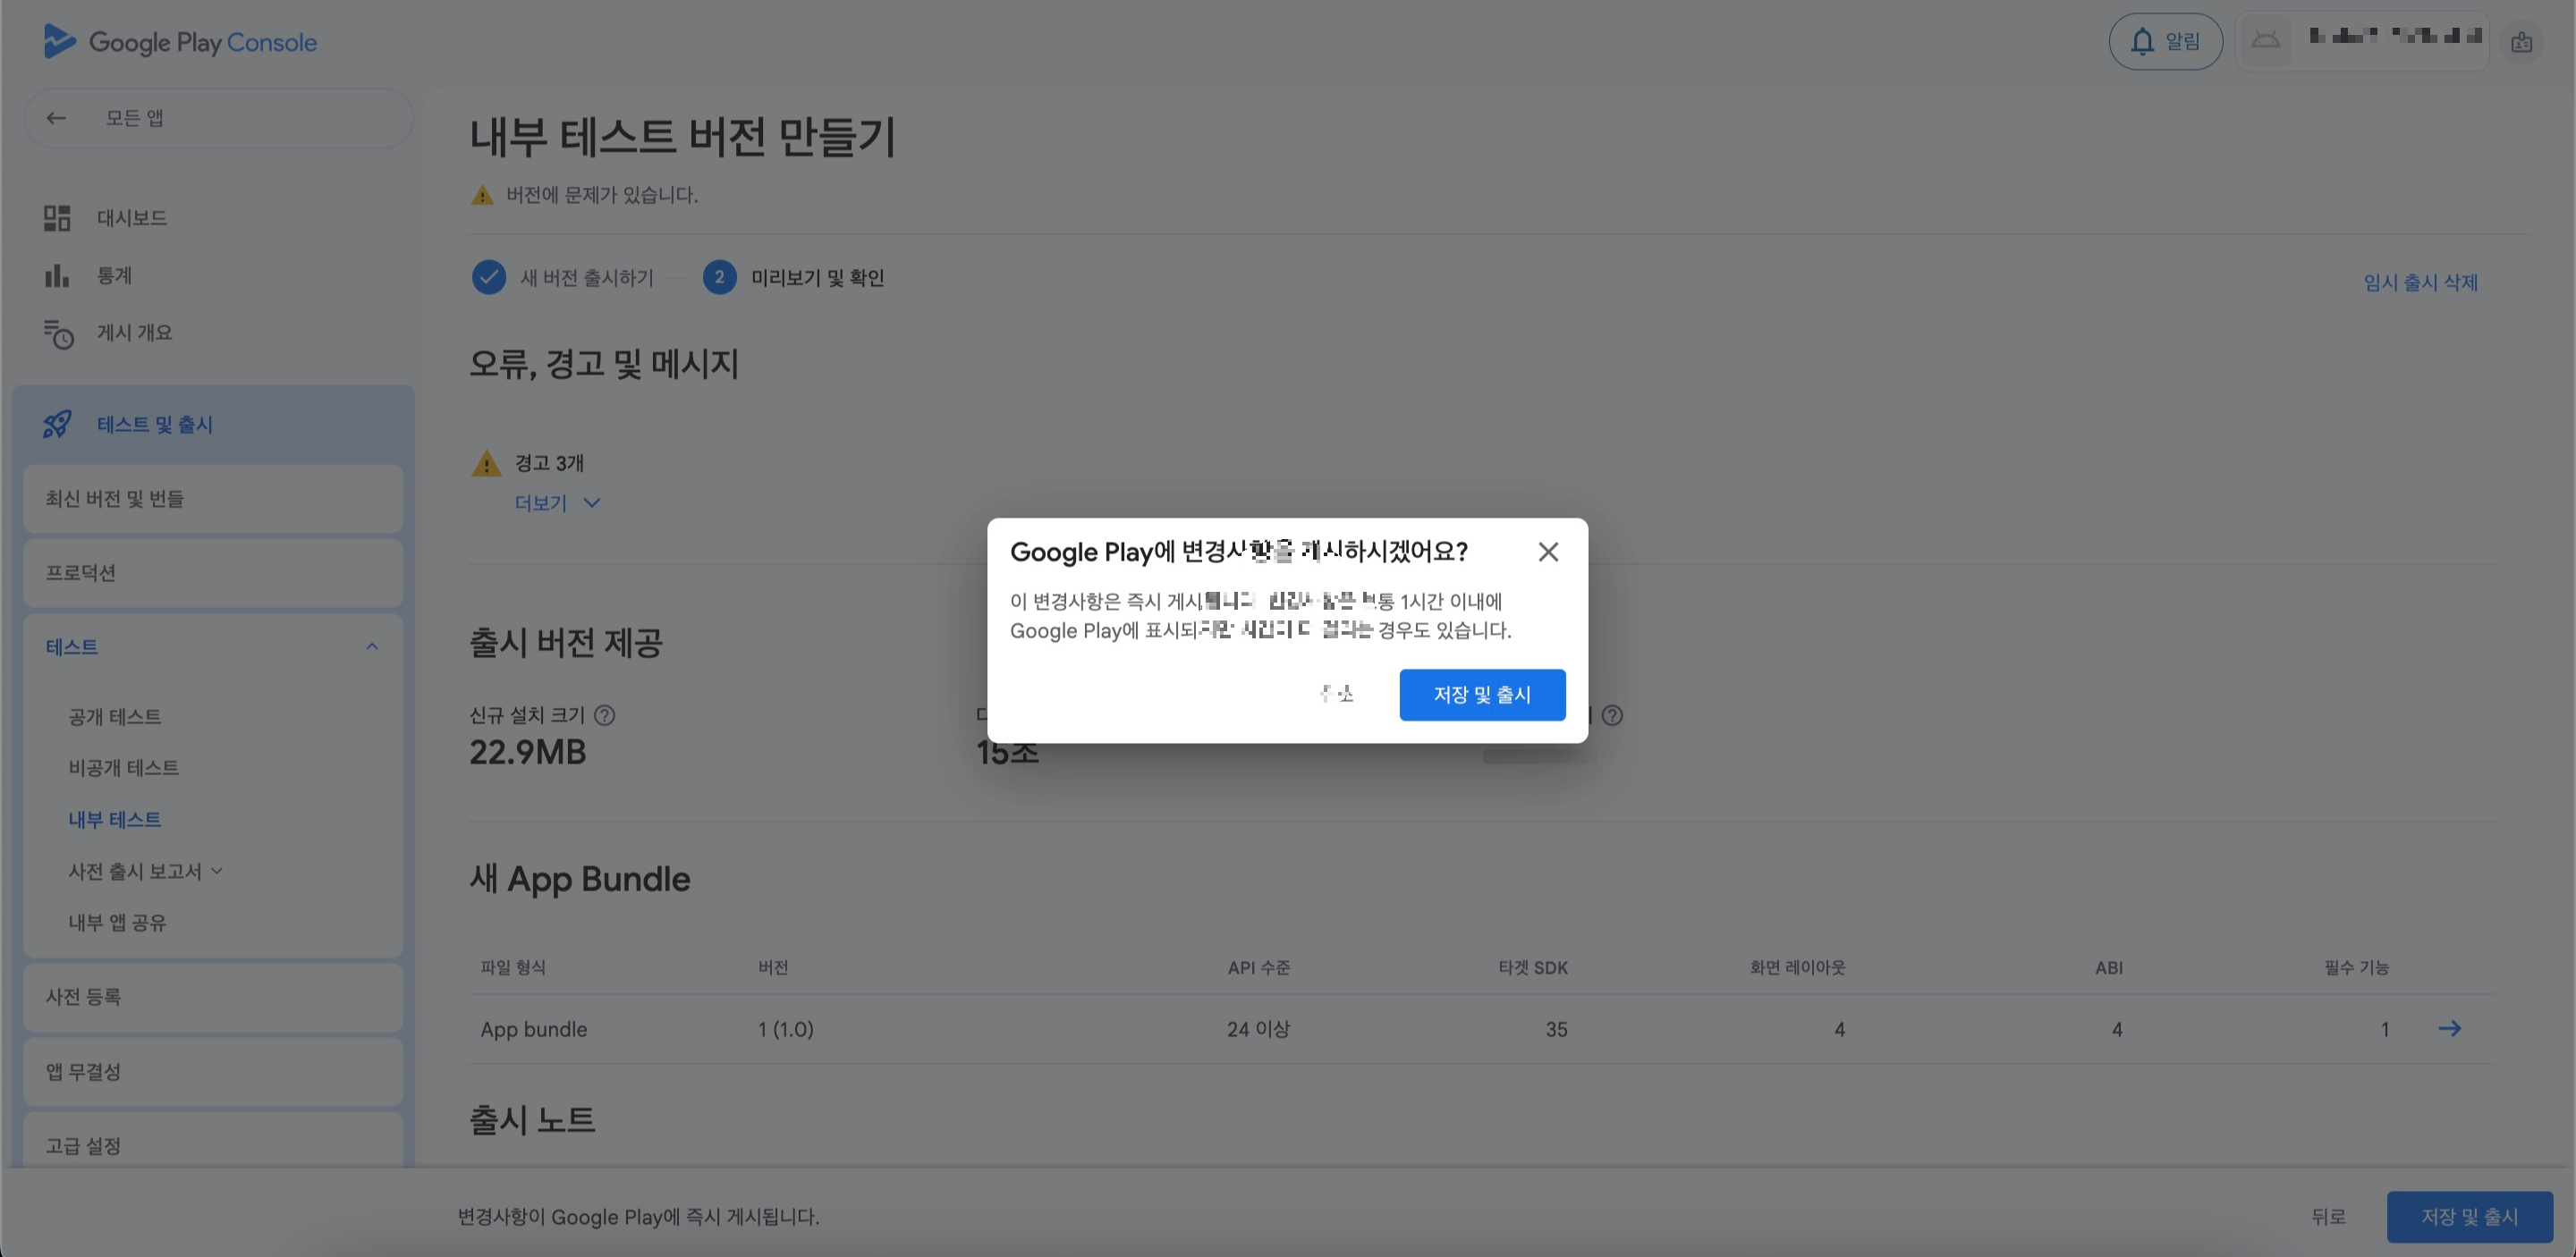2576x1257 pixels.
Task: Select 비공개 테스트 in the sidebar
Action: pos(123,767)
